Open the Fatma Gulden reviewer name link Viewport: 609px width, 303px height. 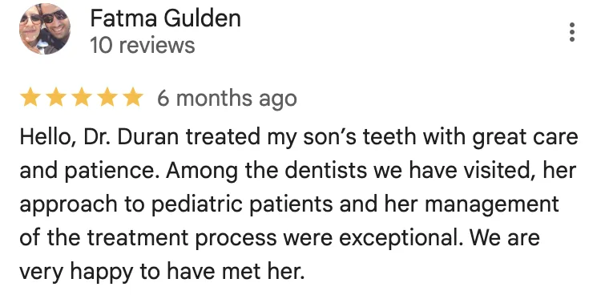coord(165,18)
